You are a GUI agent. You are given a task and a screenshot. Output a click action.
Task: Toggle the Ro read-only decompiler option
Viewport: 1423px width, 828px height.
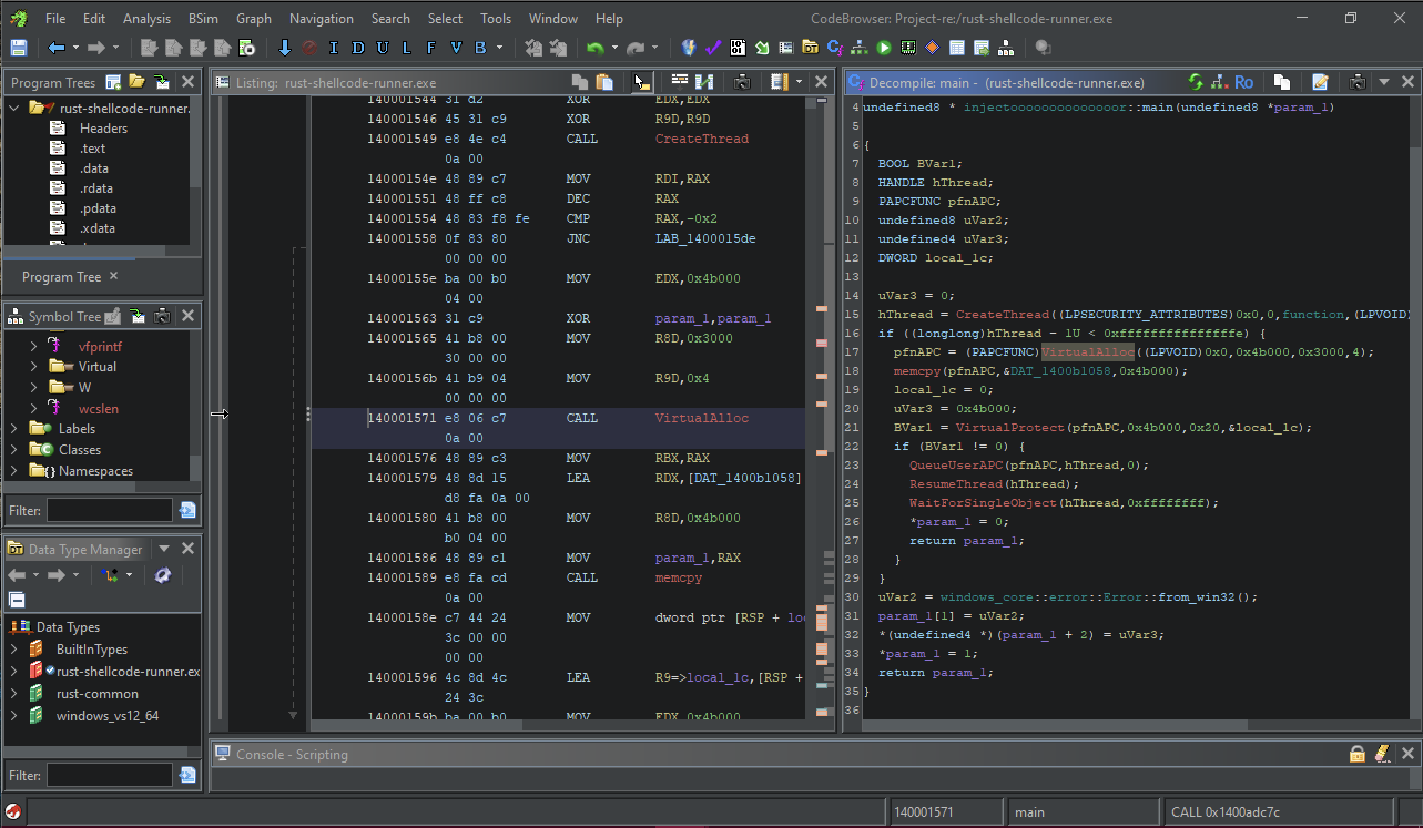point(1244,83)
